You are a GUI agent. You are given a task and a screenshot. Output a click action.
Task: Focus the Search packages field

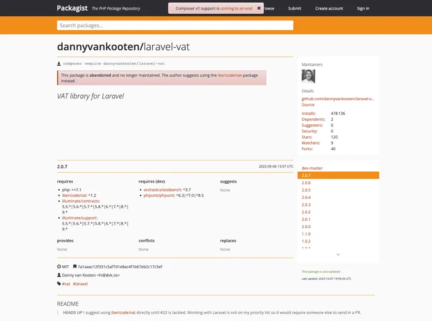point(175,25)
